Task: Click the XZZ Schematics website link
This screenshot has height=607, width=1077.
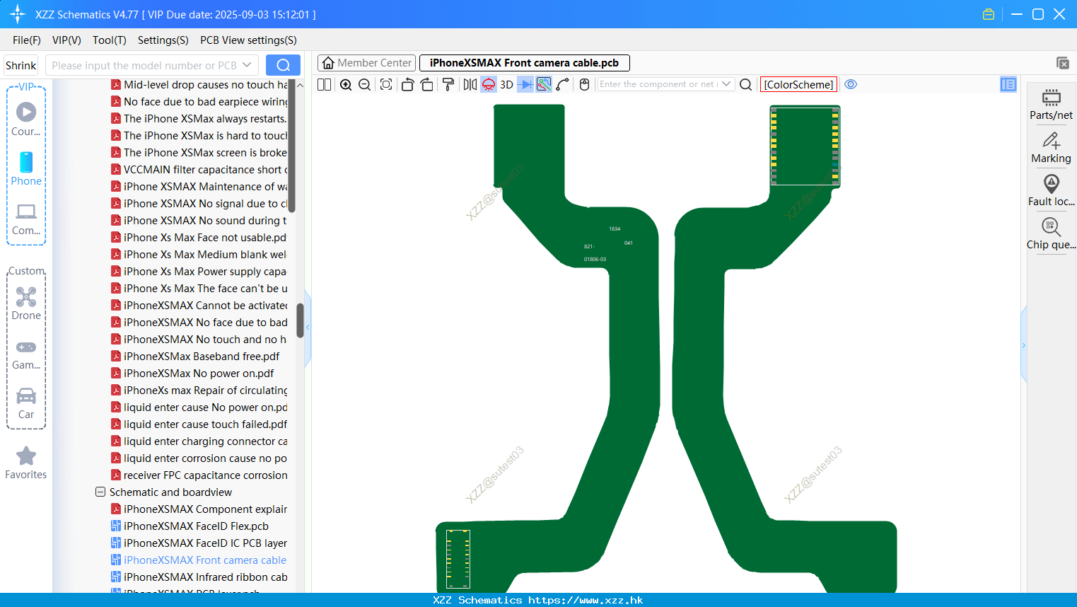Action: point(586,600)
